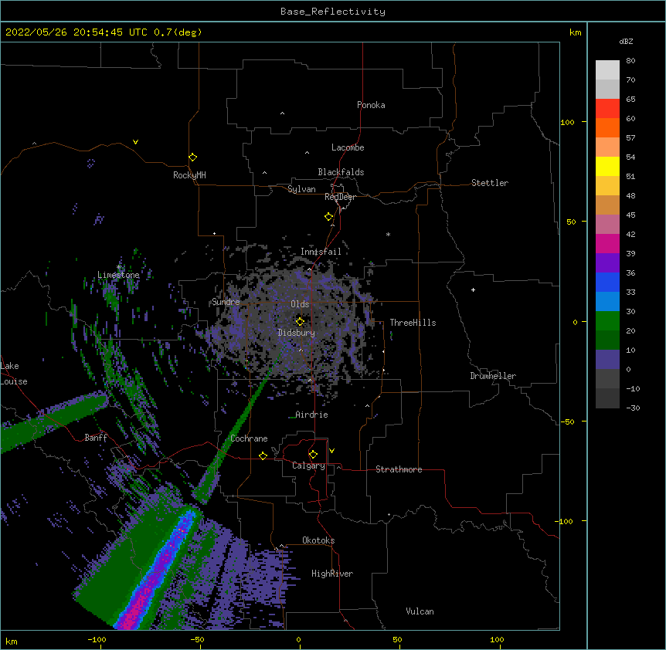Viewport: 666px width, 650px height.
Task: Click the RockyMH label
Action: (189, 175)
